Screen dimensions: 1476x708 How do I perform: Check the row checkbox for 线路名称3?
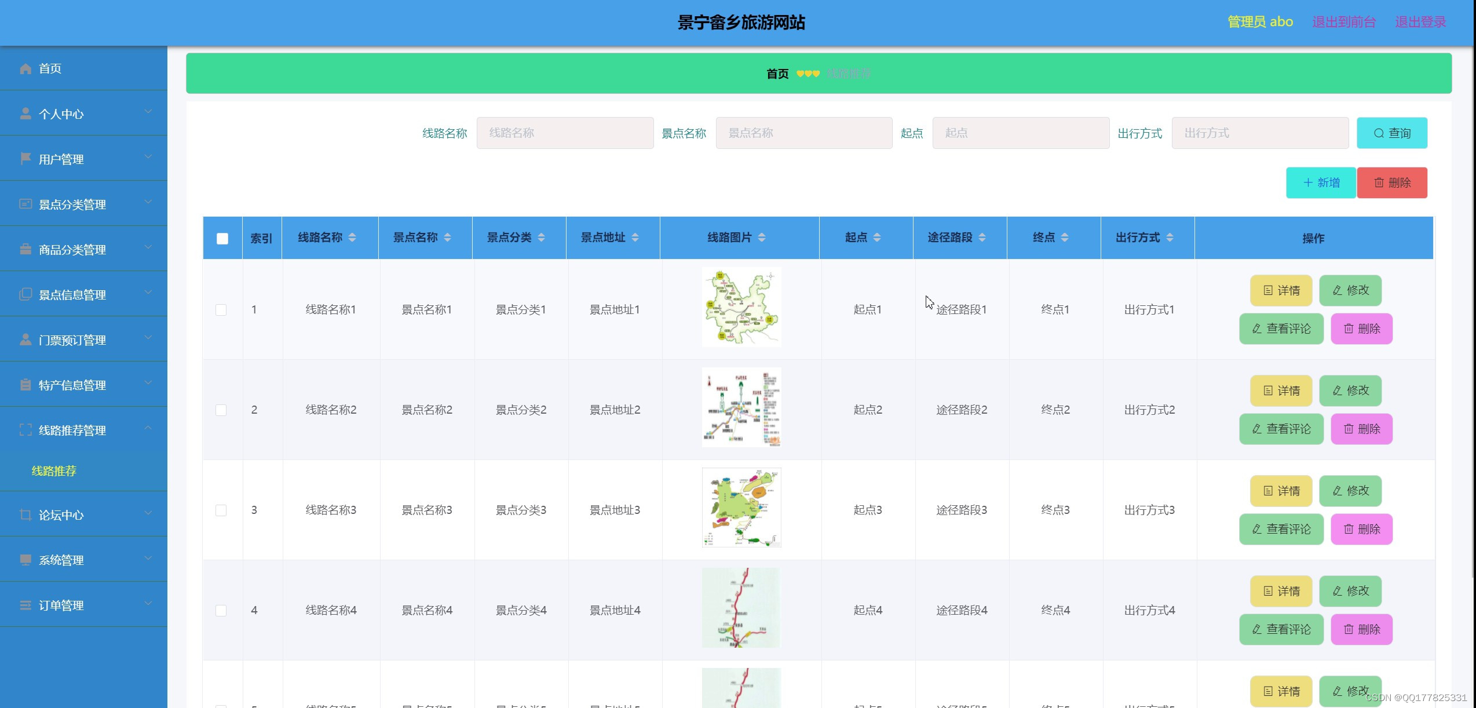click(x=221, y=510)
